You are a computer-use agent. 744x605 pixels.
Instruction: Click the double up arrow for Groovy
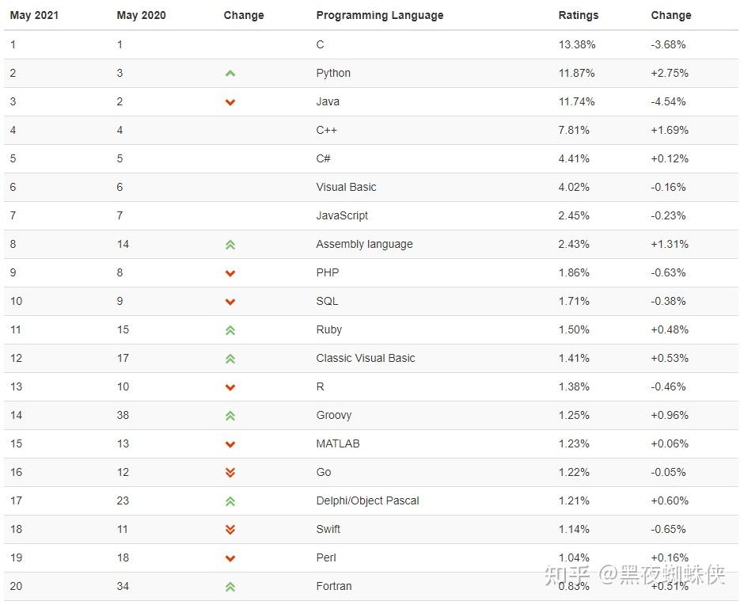pyautogui.click(x=230, y=416)
